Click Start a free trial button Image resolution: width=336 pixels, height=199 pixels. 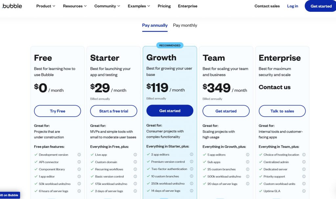pos(114,111)
